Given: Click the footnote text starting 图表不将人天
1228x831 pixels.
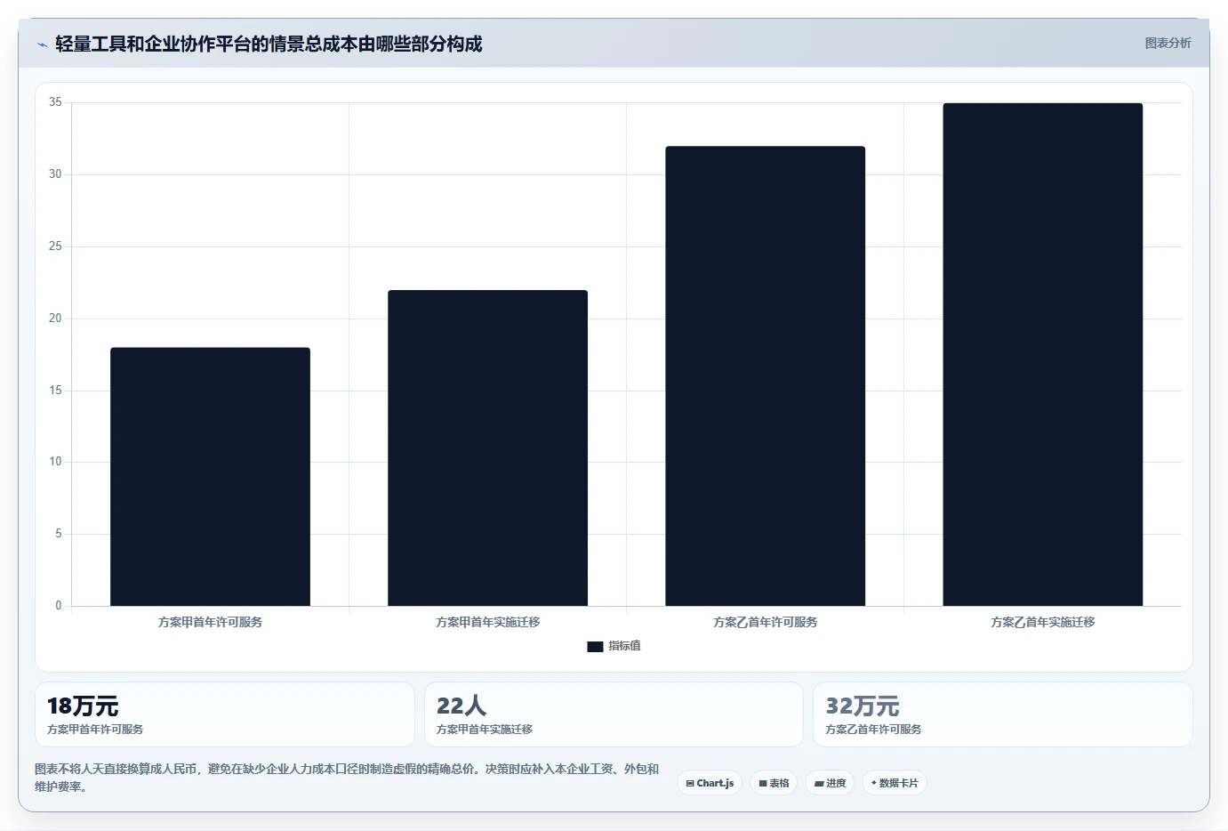Looking at the screenshot, I should (x=347, y=778).
